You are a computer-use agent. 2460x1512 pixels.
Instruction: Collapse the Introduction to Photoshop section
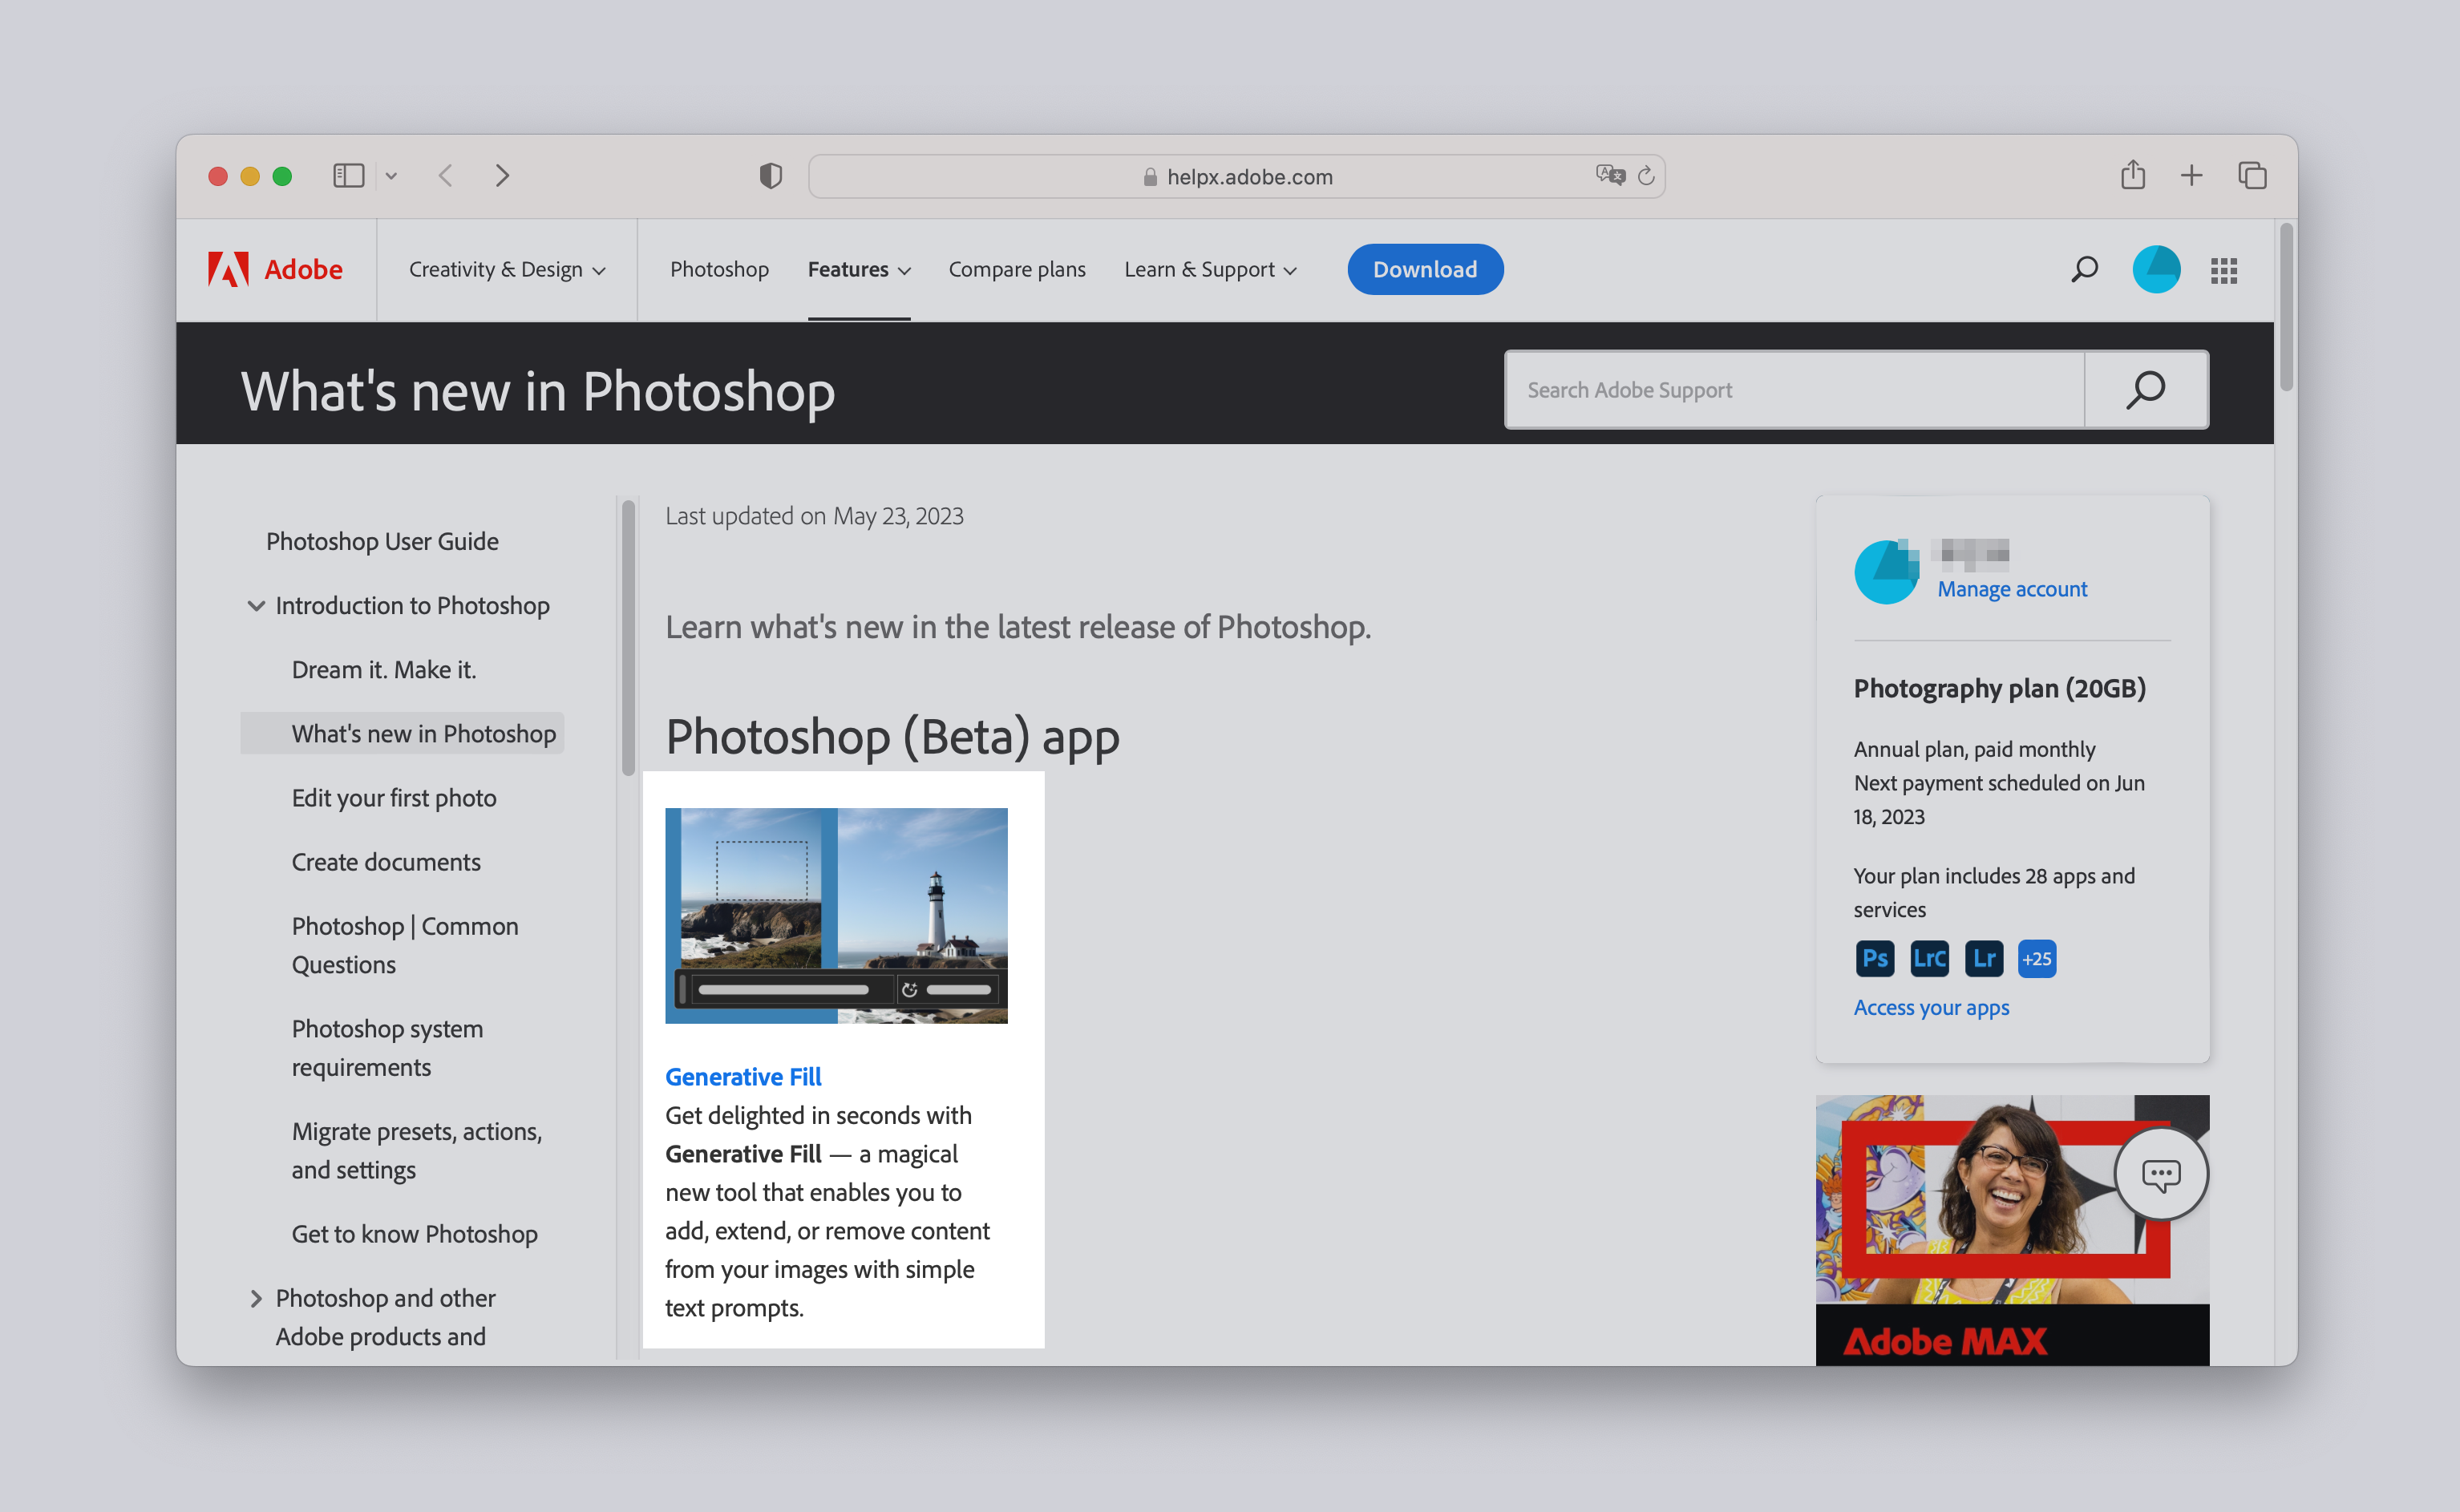pyautogui.click(x=256, y=605)
